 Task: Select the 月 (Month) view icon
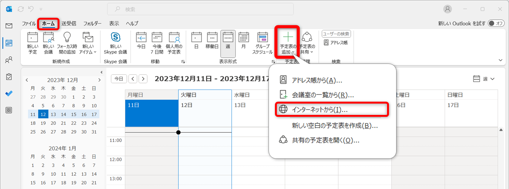click(244, 37)
